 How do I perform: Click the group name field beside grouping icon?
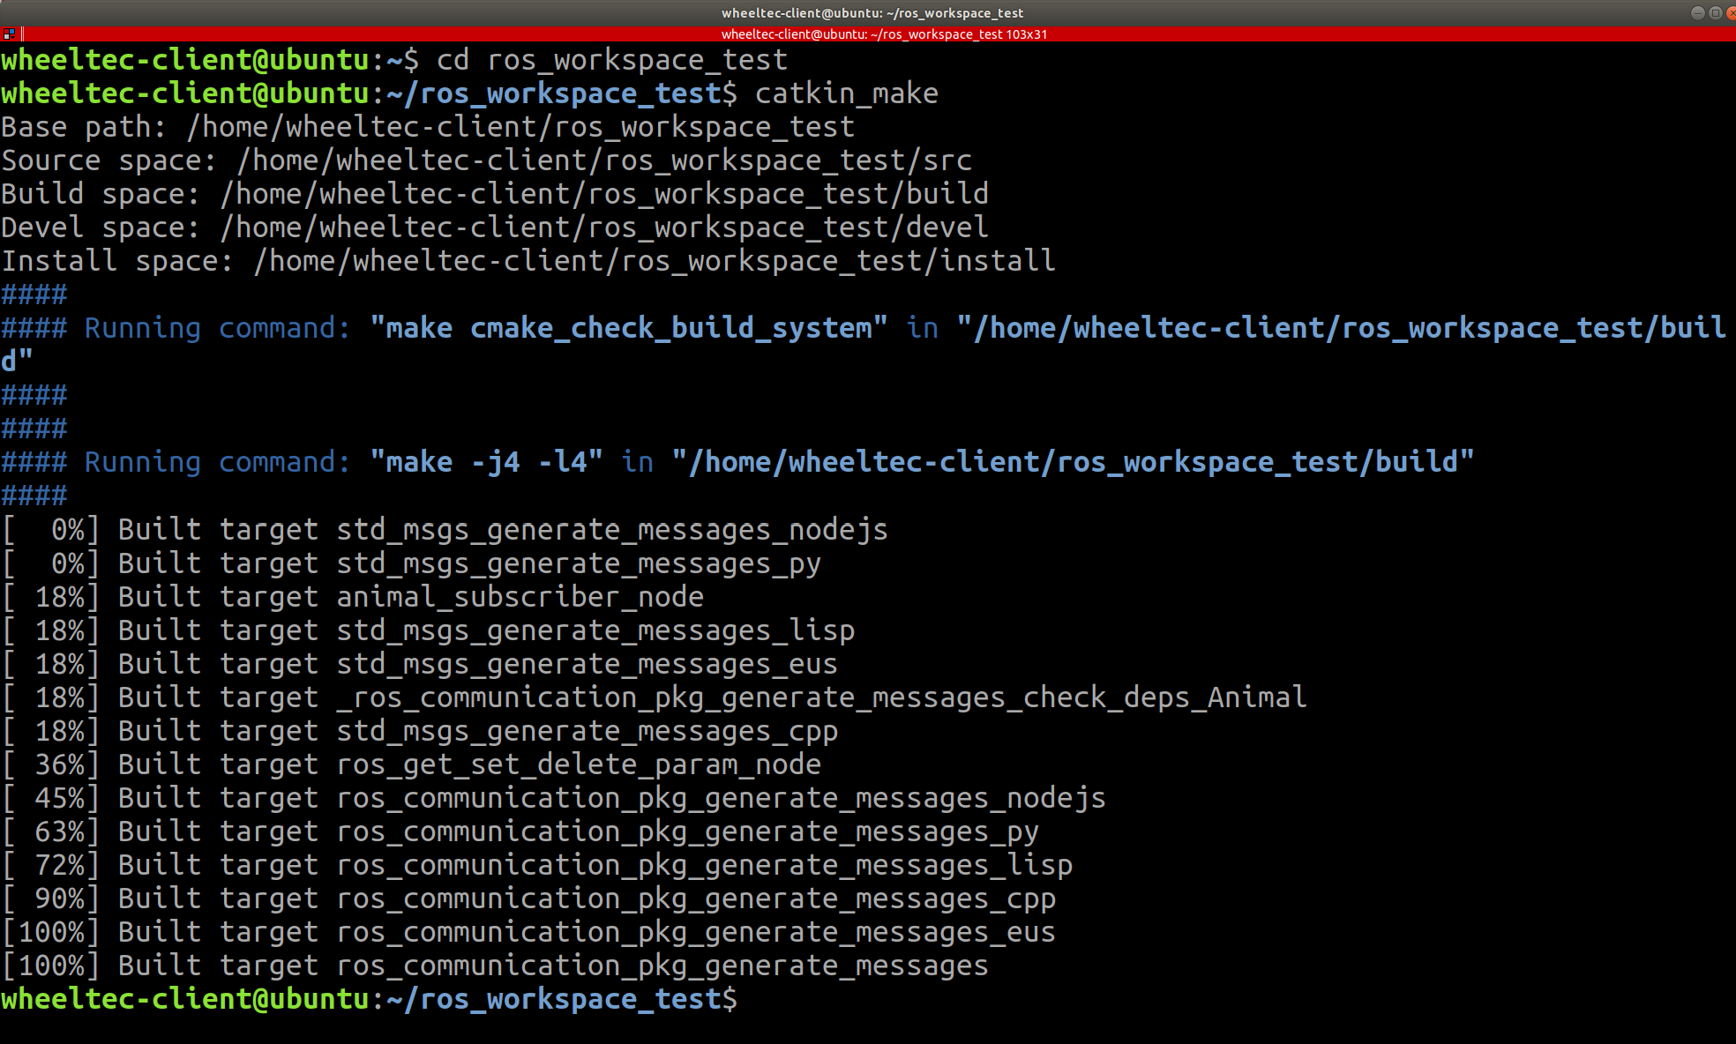click(23, 34)
